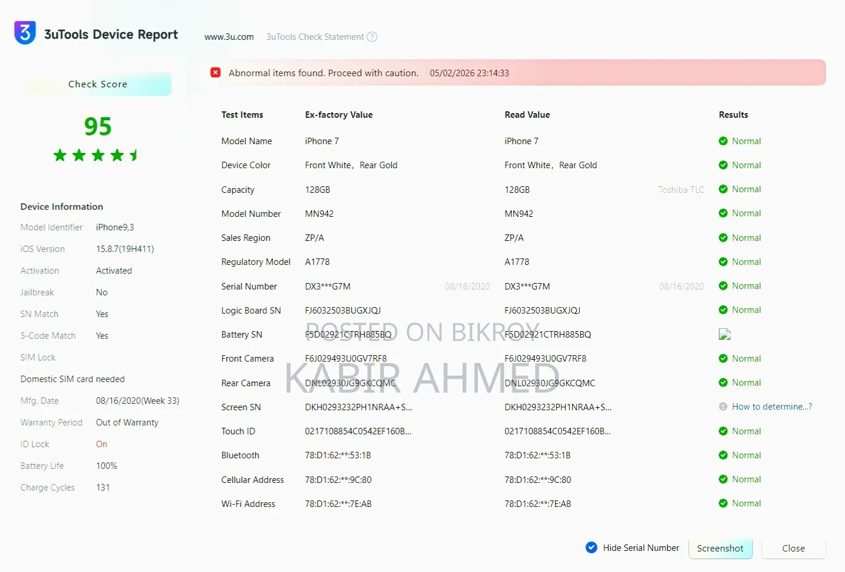Click the Normal result for Capacity
The height and width of the screenshot is (572, 845).
click(x=746, y=189)
